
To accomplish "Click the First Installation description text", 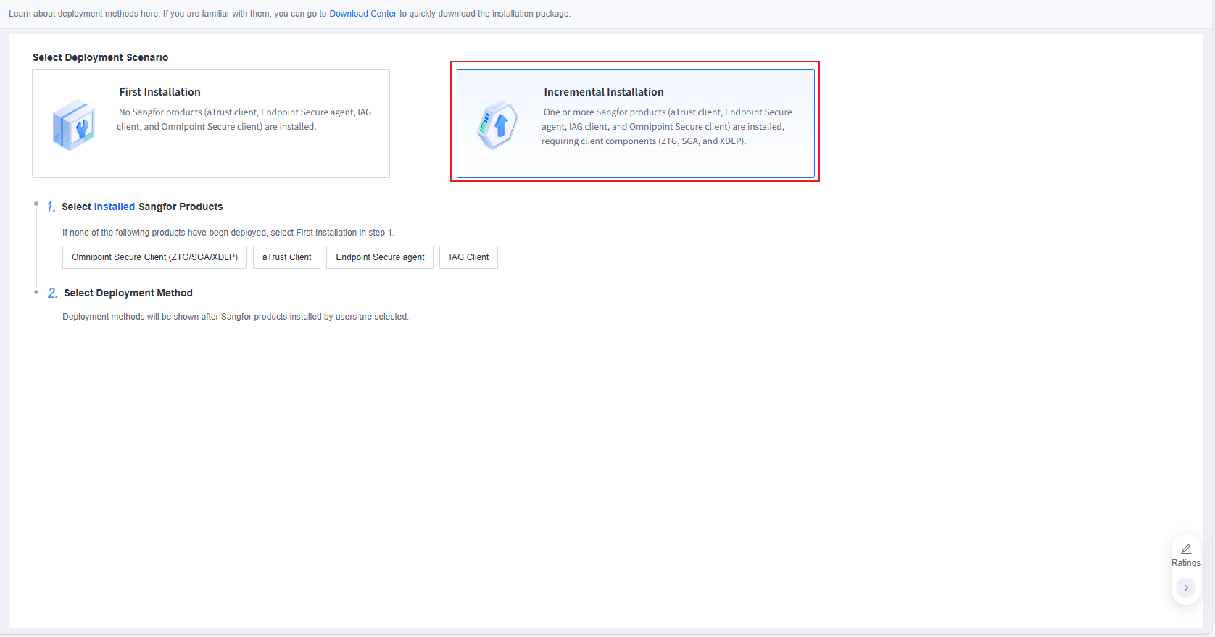I will (x=244, y=120).
